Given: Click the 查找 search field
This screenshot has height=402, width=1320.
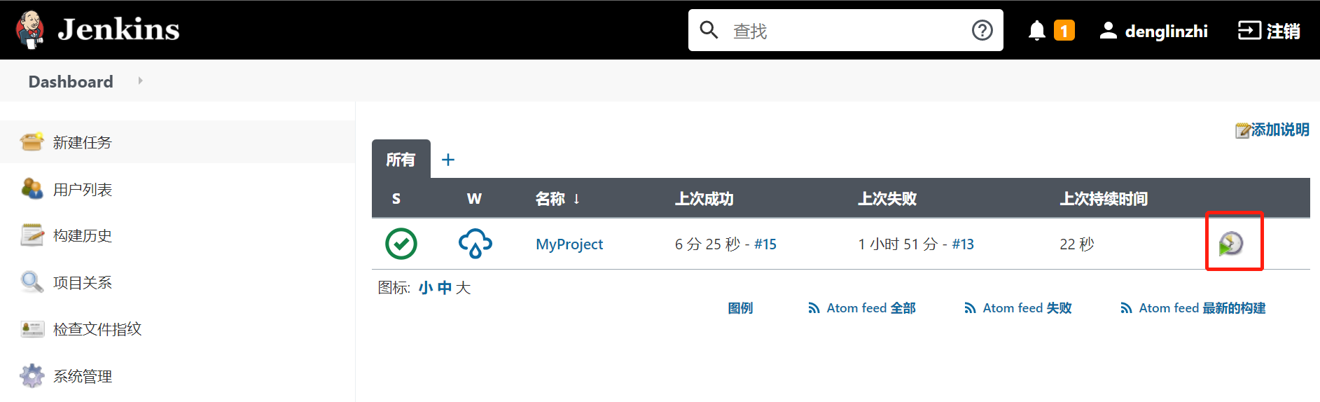Looking at the screenshot, I should click(x=845, y=30).
